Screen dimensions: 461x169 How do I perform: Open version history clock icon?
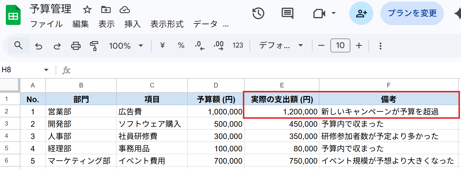tap(258, 13)
